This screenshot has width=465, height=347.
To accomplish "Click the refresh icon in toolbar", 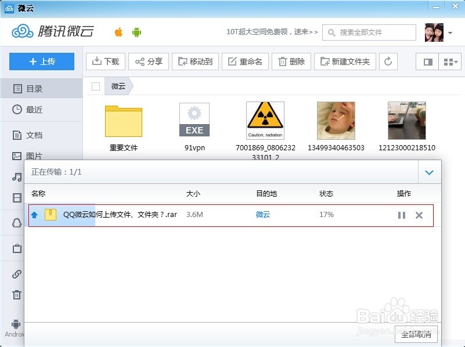I will 388,62.
